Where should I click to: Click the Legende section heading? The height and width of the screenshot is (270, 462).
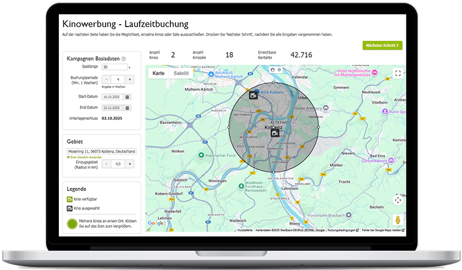click(77, 189)
